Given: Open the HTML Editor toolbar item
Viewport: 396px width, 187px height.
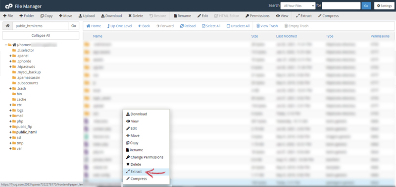Looking at the screenshot, I should tap(227, 16).
